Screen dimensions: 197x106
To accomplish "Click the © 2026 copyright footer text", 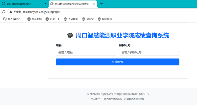I will click(118, 94).
